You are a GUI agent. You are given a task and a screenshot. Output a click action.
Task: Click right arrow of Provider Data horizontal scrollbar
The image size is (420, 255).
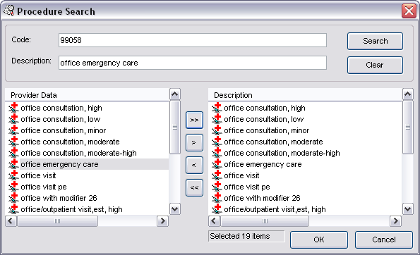pyautogui.click(x=162, y=221)
